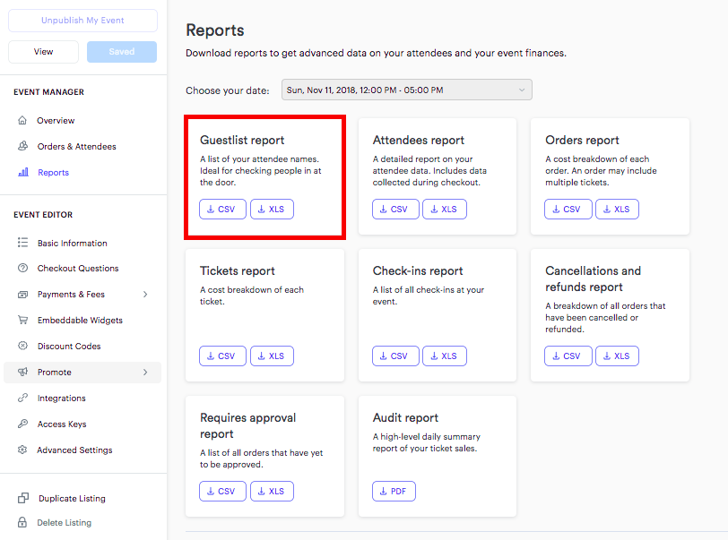728x540 pixels.
Task: Open Discount Codes menu item
Action: 69,346
